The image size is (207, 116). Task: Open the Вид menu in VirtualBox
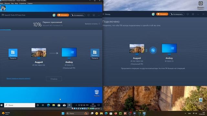click(x=12, y=4)
